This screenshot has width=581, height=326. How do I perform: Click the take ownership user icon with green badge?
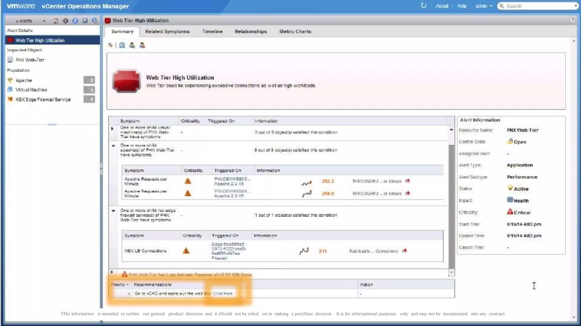[132, 45]
